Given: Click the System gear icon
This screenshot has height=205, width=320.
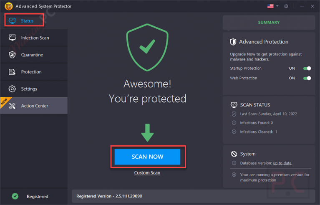Looking at the screenshot, I should pyautogui.click(x=234, y=154).
